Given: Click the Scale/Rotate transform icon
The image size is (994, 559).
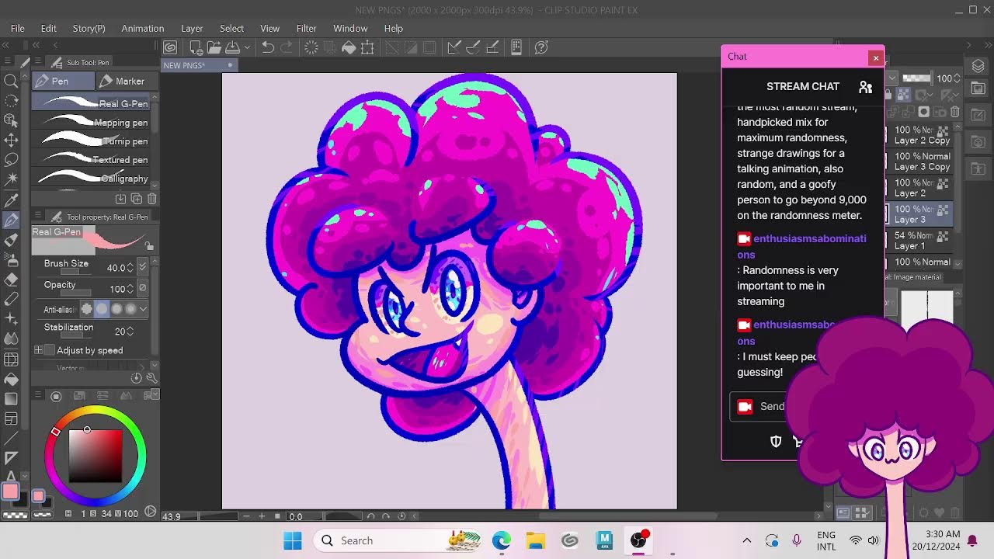Looking at the screenshot, I should 368,47.
